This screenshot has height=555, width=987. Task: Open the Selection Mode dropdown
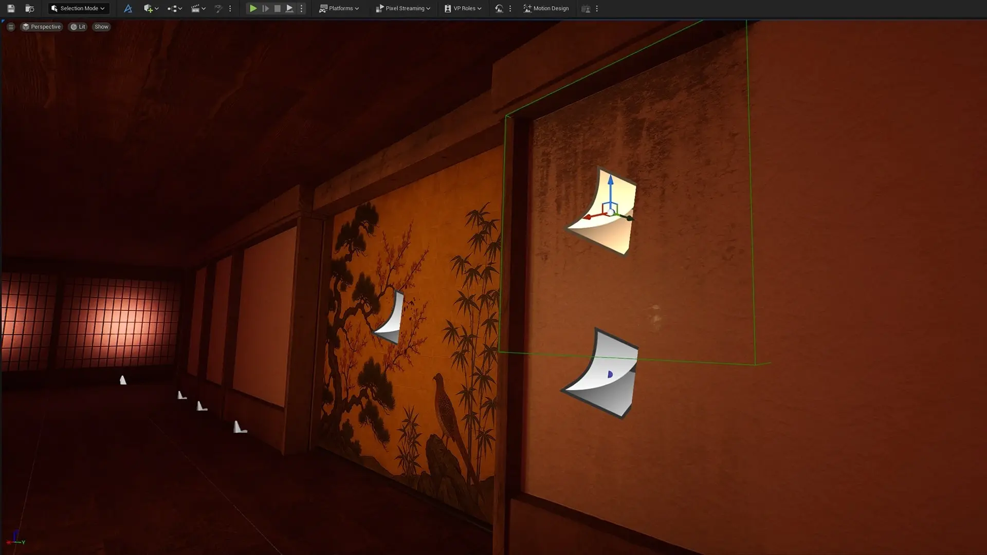point(78,8)
